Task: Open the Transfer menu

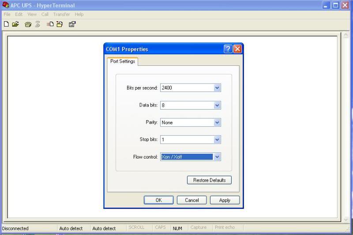Action: (62, 14)
